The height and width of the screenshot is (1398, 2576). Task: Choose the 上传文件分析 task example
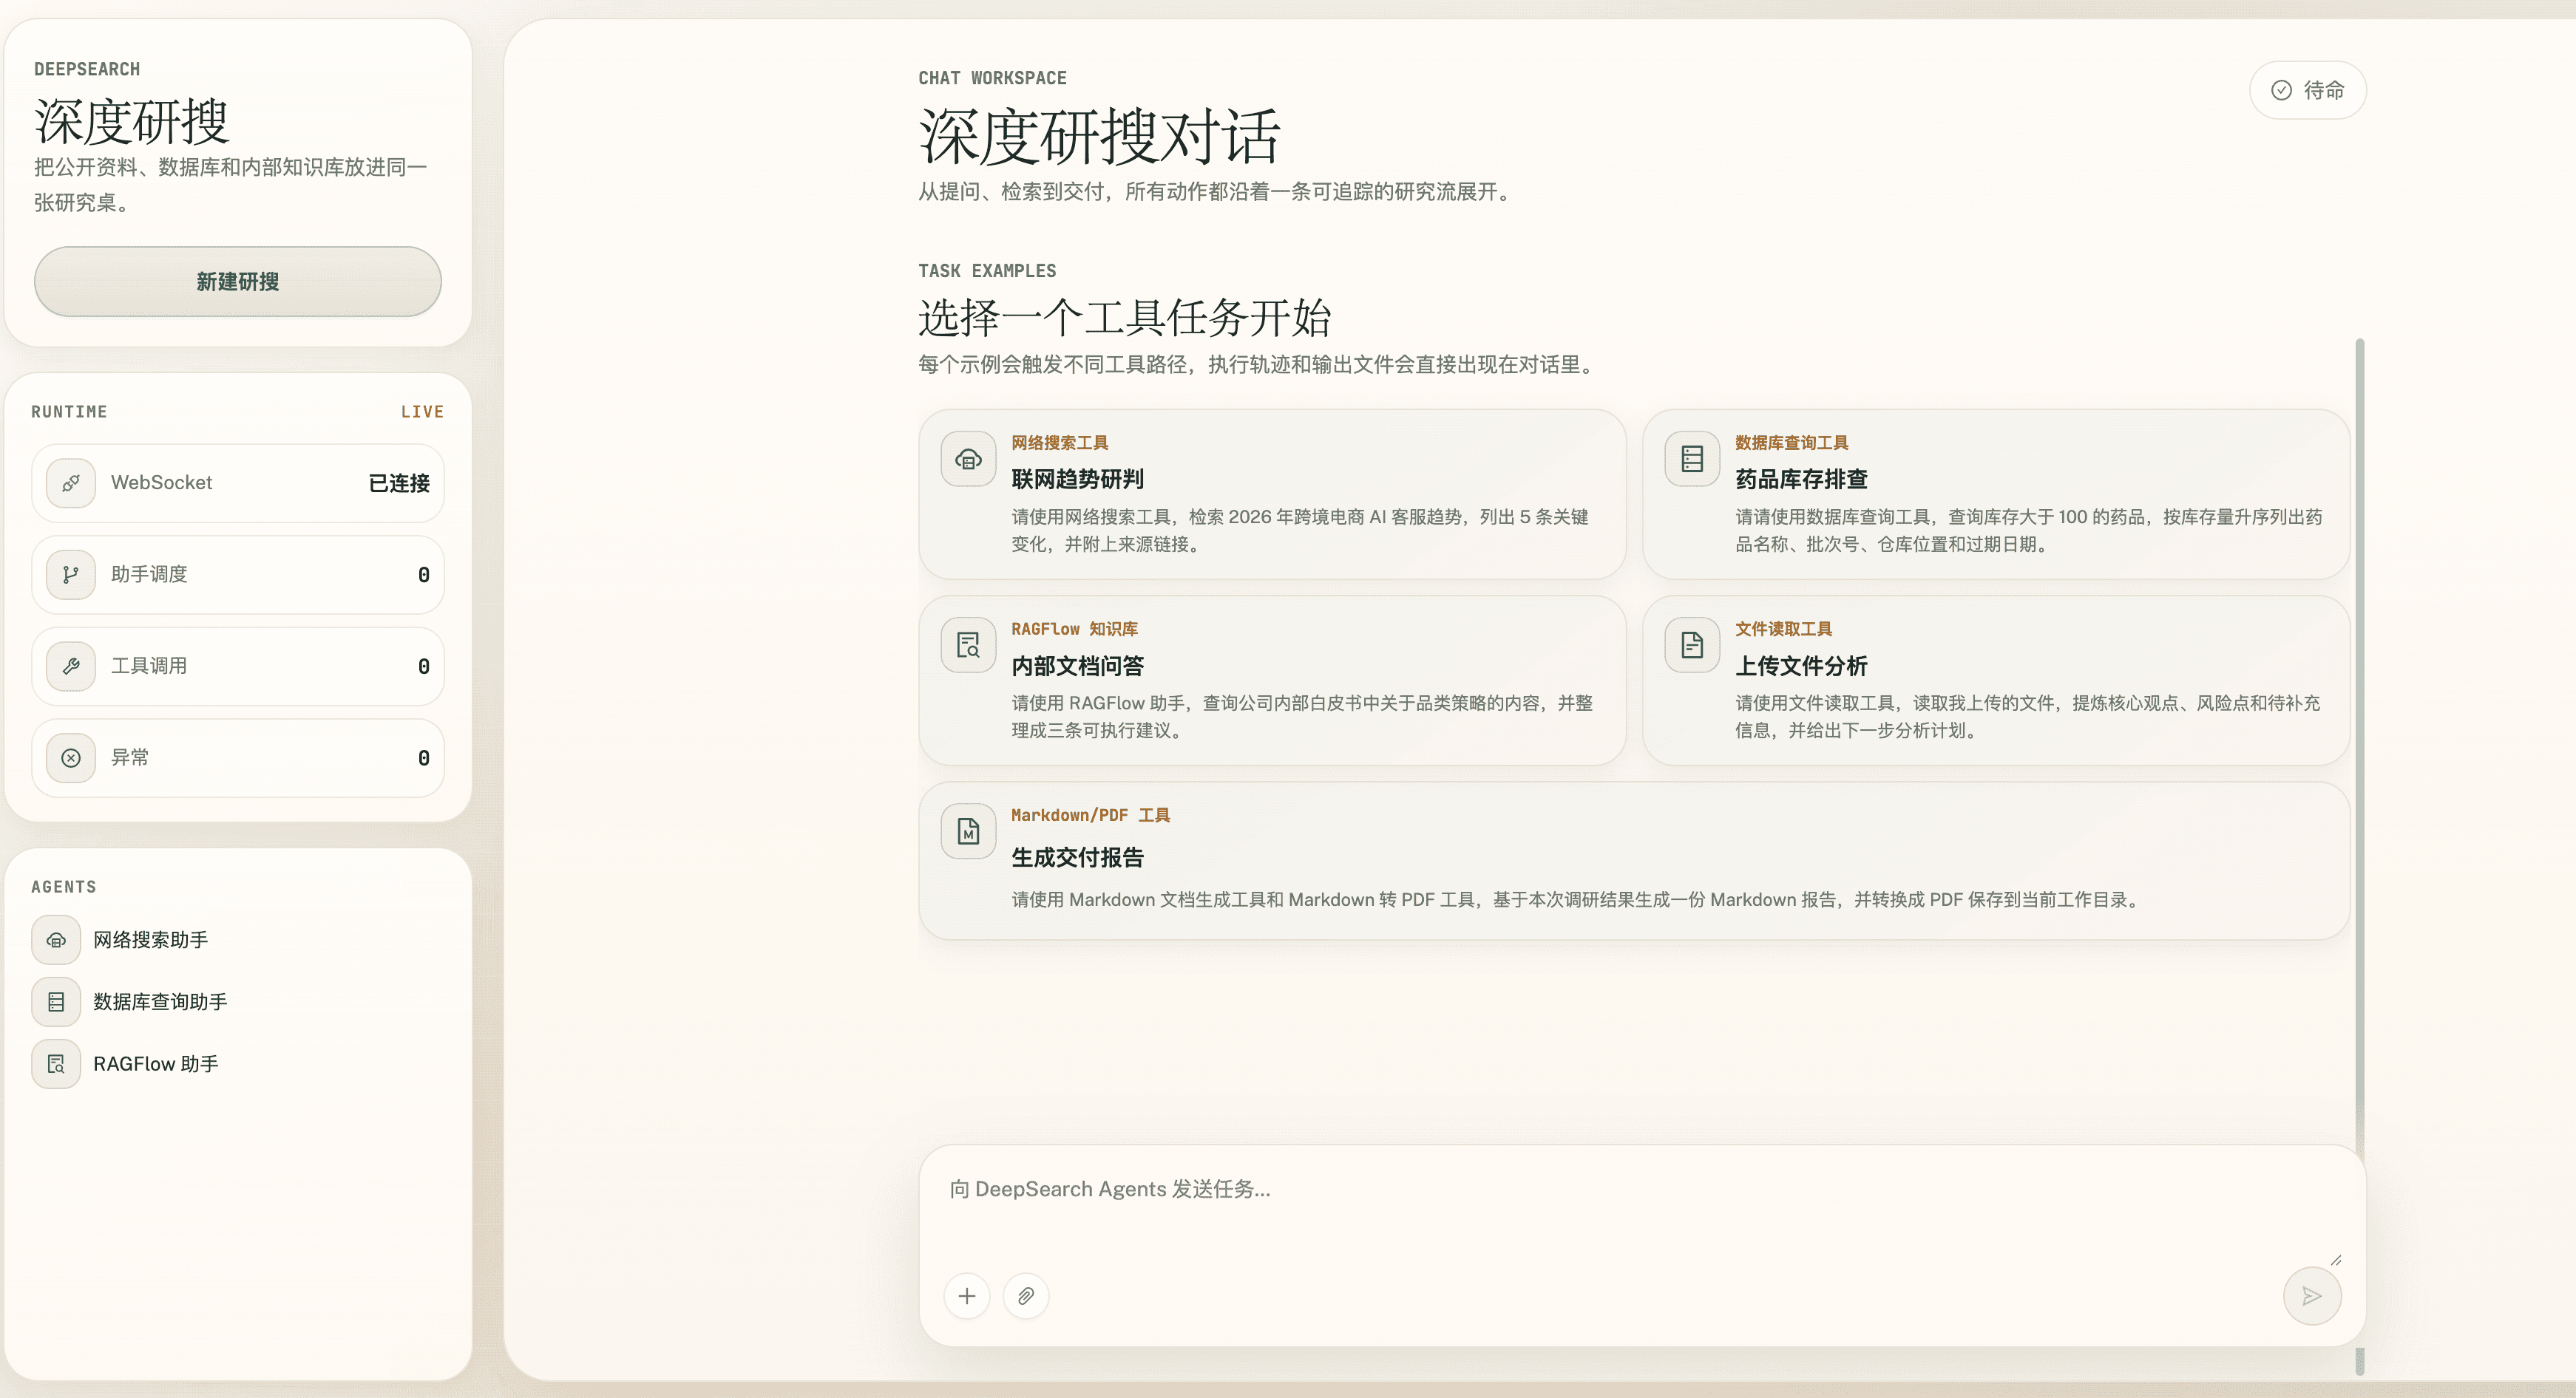tap(1996, 681)
